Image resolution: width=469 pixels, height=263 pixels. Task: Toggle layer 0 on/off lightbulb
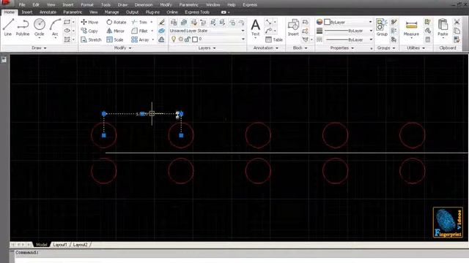coord(174,39)
